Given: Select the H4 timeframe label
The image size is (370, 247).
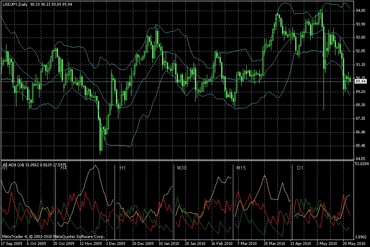Looking at the screenshot, I should pos(64,168).
